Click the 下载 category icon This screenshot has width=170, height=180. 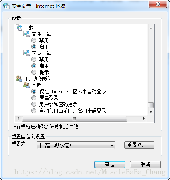[x=19, y=28]
